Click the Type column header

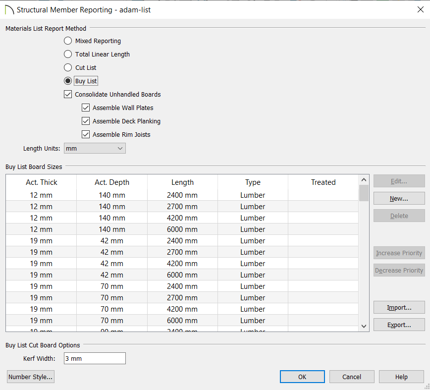click(253, 182)
